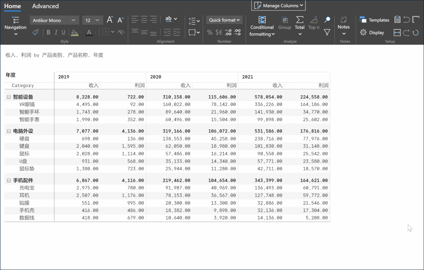Click the report title 收入, 利润 by 产品类别
The height and width of the screenshot is (270, 424).
coord(54,55)
